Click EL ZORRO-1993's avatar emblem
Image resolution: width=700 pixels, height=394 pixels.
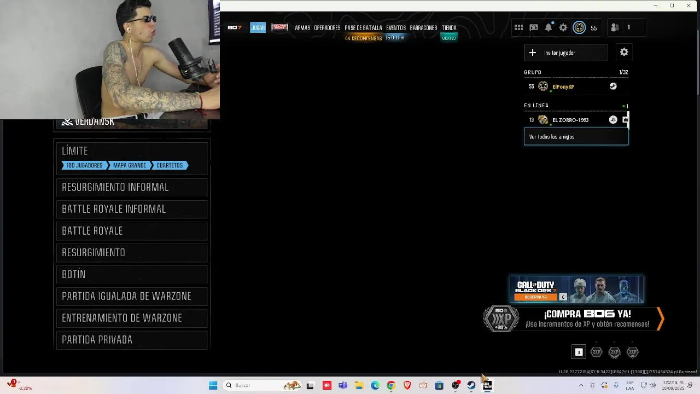(x=543, y=120)
